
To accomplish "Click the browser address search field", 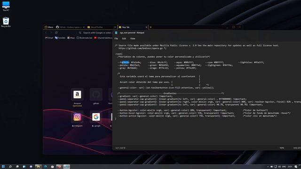I will pyautogui.click(x=95, y=33).
